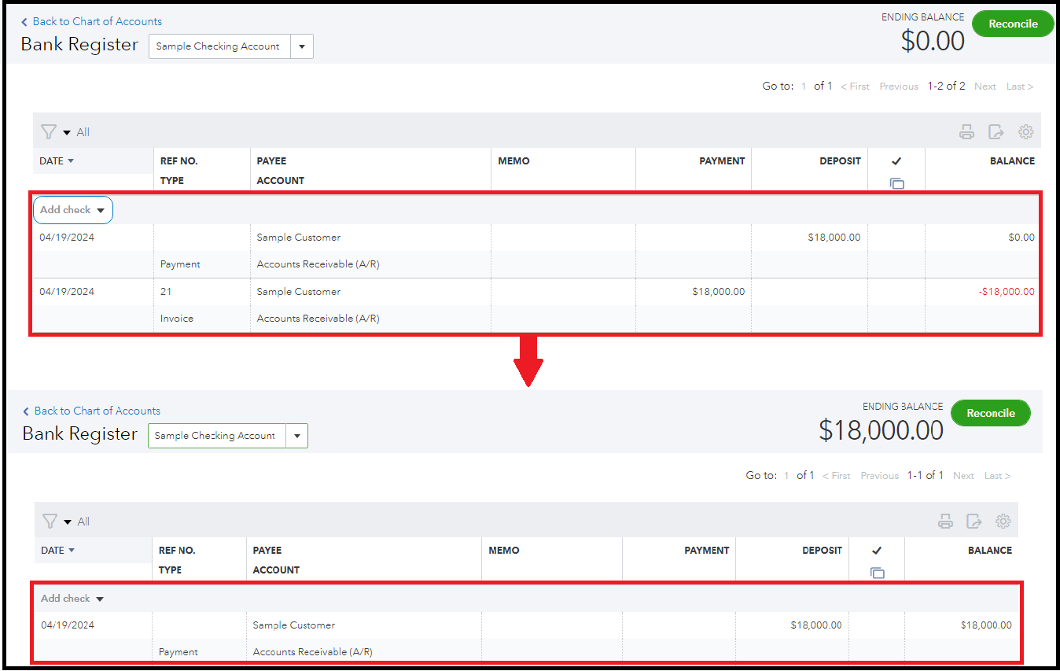
Task: Click the copy icon under the lower checkmark column
Action: [877, 573]
